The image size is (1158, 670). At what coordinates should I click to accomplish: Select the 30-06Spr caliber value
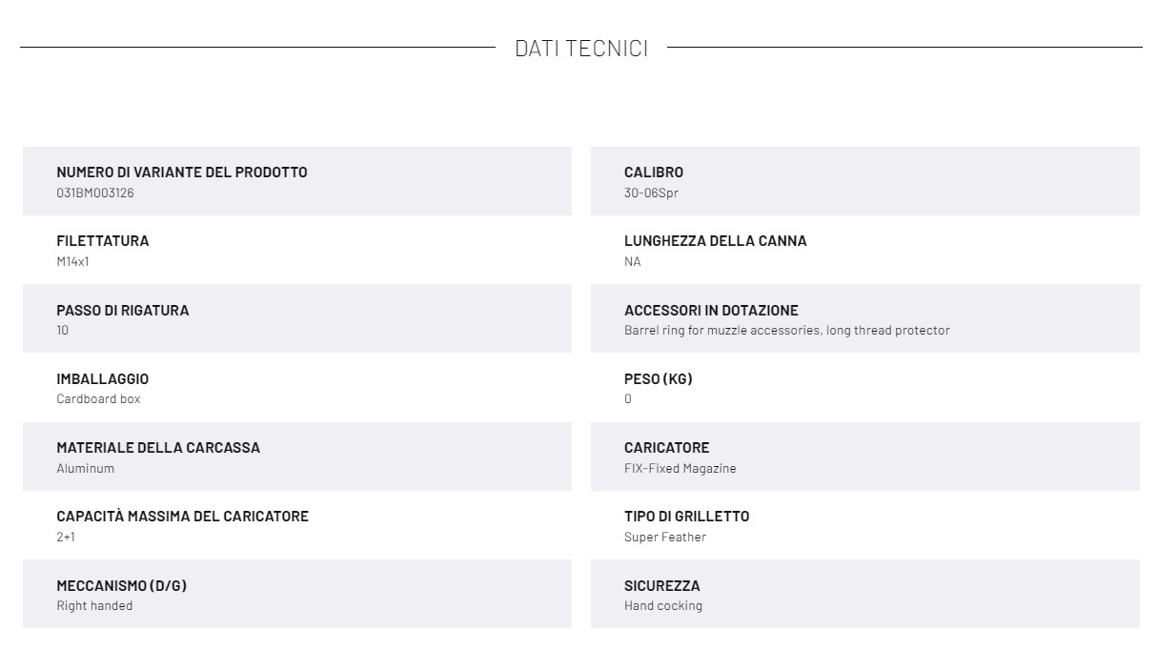(651, 193)
